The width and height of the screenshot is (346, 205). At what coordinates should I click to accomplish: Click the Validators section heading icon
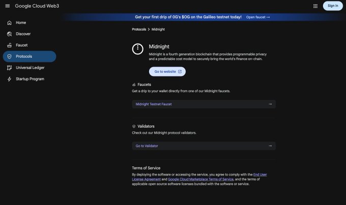pos(134,126)
